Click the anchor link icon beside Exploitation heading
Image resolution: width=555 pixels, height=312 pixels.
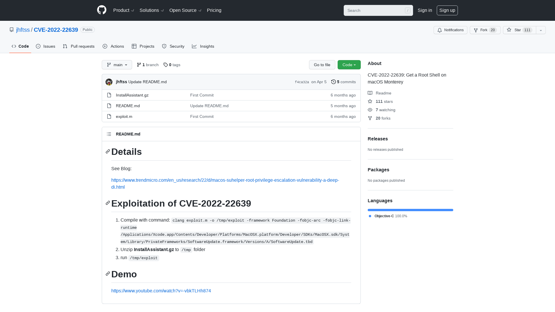[108, 203]
